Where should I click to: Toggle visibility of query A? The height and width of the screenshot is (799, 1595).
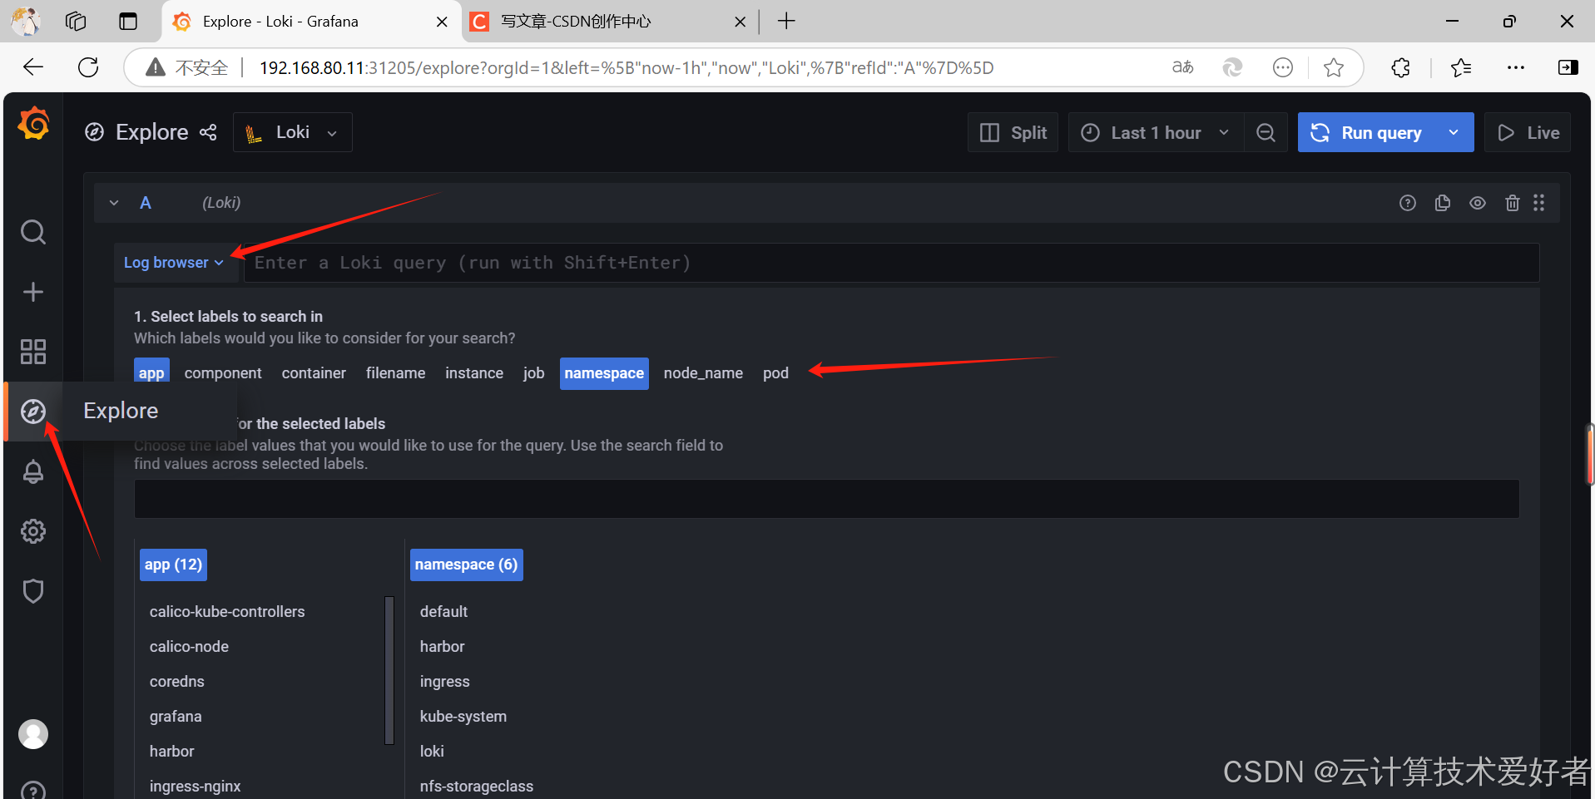(x=1478, y=203)
